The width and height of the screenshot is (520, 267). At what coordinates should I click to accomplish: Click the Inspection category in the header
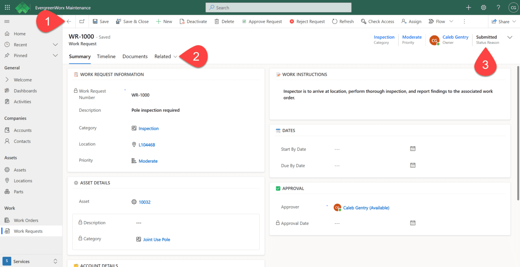[x=384, y=37]
